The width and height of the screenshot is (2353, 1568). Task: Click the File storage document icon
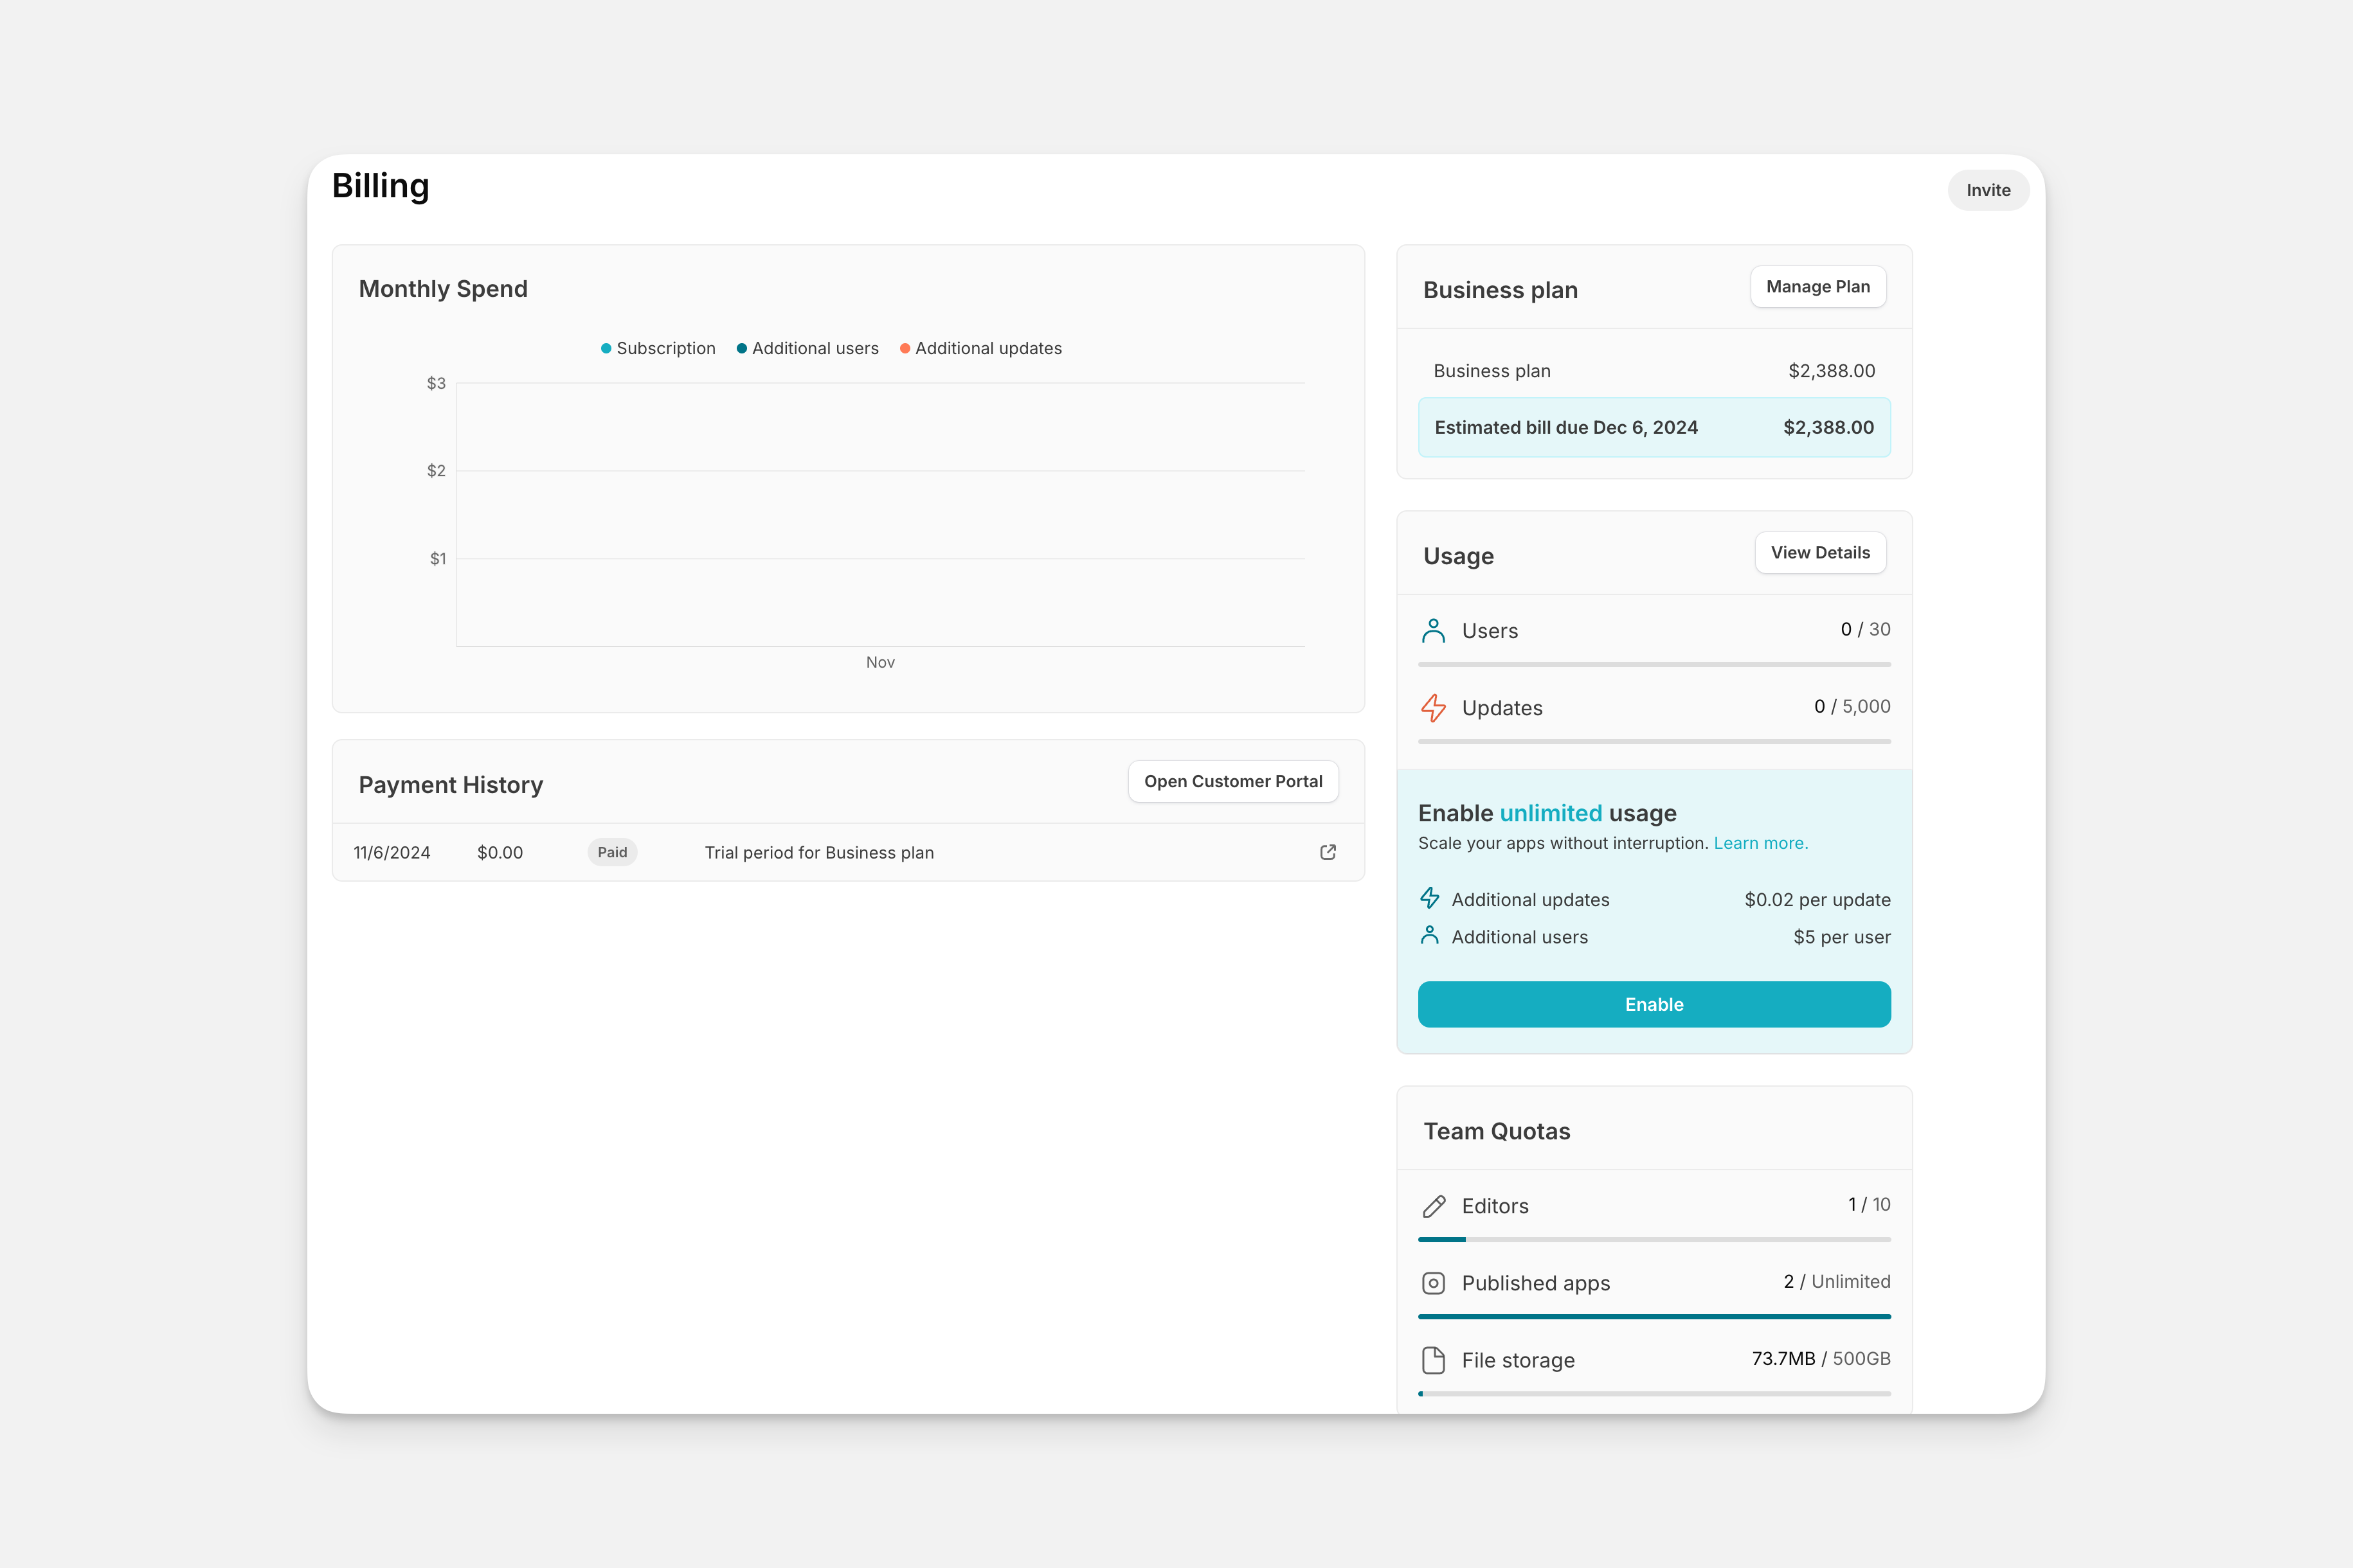tap(1434, 1360)
